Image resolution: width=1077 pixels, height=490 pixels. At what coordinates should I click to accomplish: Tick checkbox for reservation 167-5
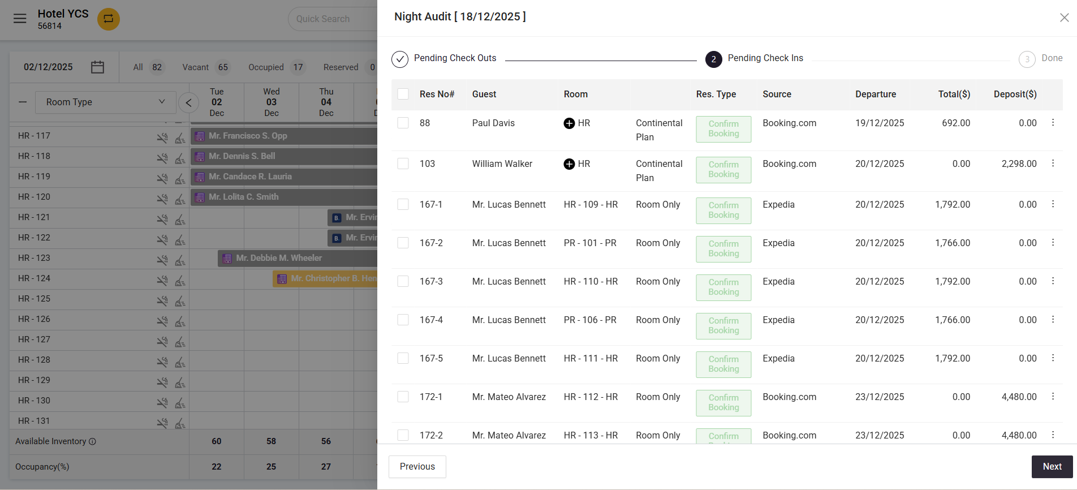pyautogui.click(x=403, y=358)
